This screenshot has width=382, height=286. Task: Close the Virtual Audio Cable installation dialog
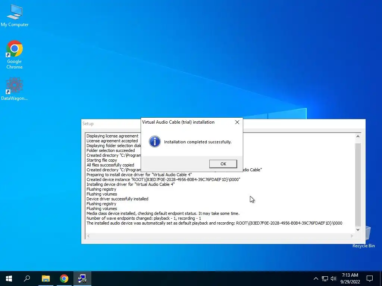point(237,122)
